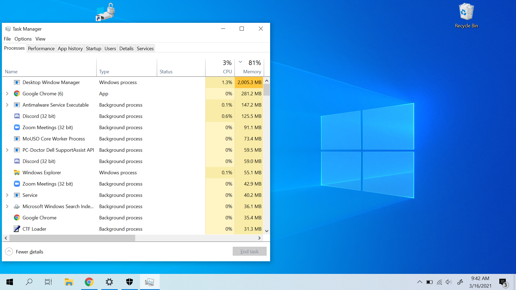Screen dimensions: 516x290
Task: Open Settings gear on the taskbar
Action: point(109,282)
